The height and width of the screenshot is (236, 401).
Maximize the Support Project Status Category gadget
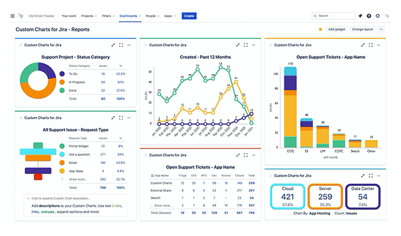tap(121, 45)
